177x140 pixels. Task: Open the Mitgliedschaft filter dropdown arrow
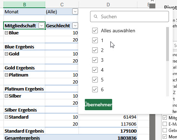[41, 26]
